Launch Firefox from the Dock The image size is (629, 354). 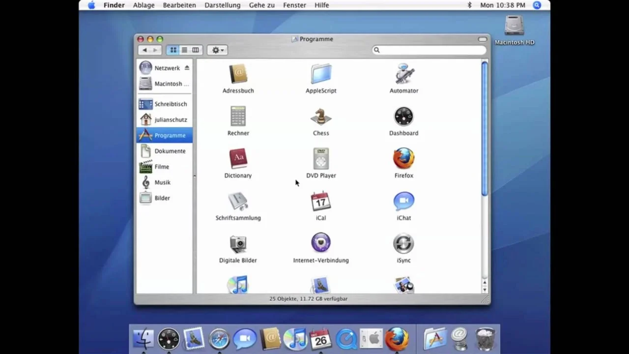[397, 339]
